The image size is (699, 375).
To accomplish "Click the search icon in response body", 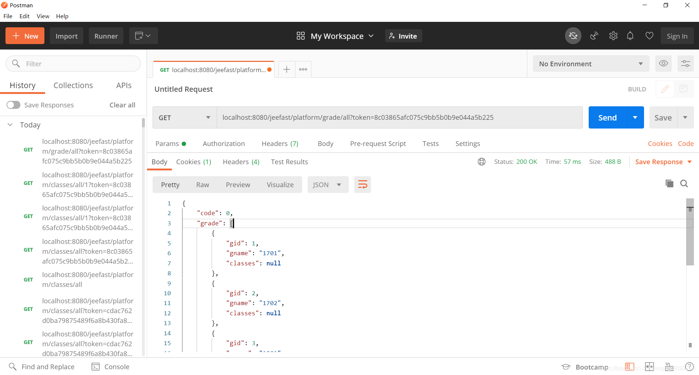I will point(684,183).
